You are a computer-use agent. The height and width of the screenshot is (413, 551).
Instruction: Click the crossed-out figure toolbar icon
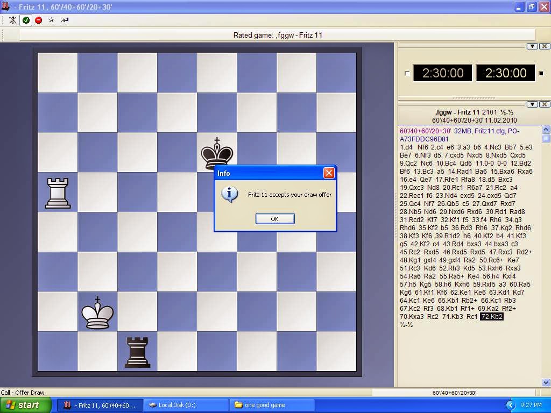[x=13, y=20]
